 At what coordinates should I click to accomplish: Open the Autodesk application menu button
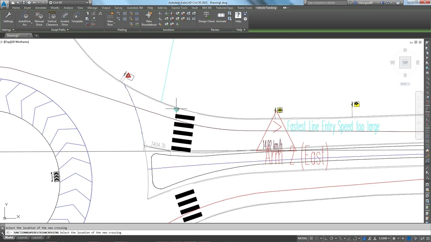pyautogui.click(x=4, y=4)
